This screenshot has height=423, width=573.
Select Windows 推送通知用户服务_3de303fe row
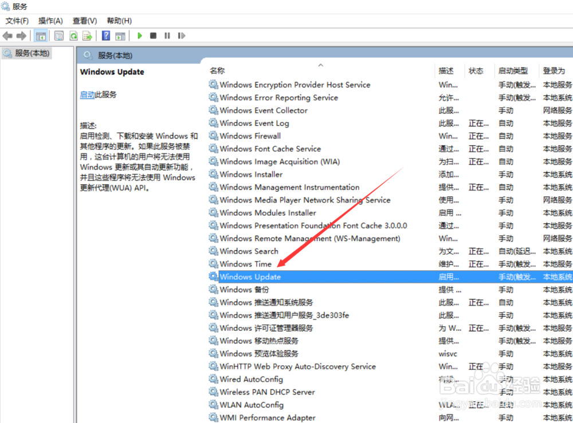click(390, 315)
